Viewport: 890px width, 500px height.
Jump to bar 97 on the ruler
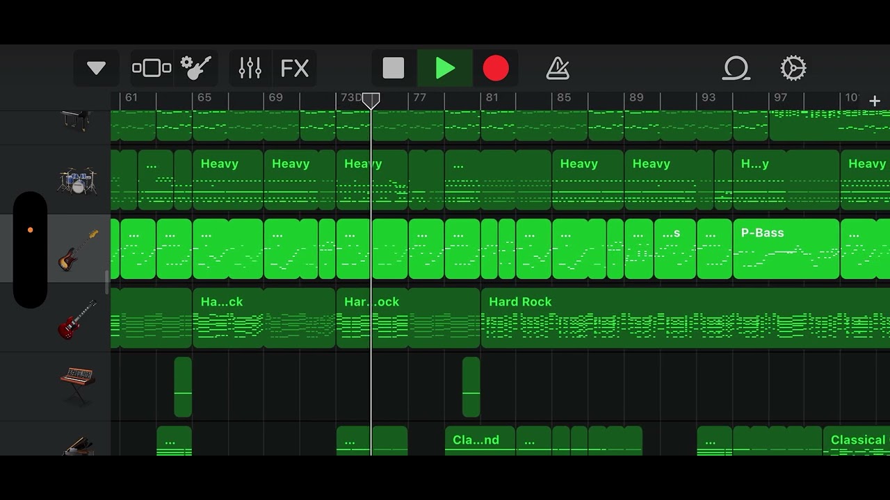(780, 97)
